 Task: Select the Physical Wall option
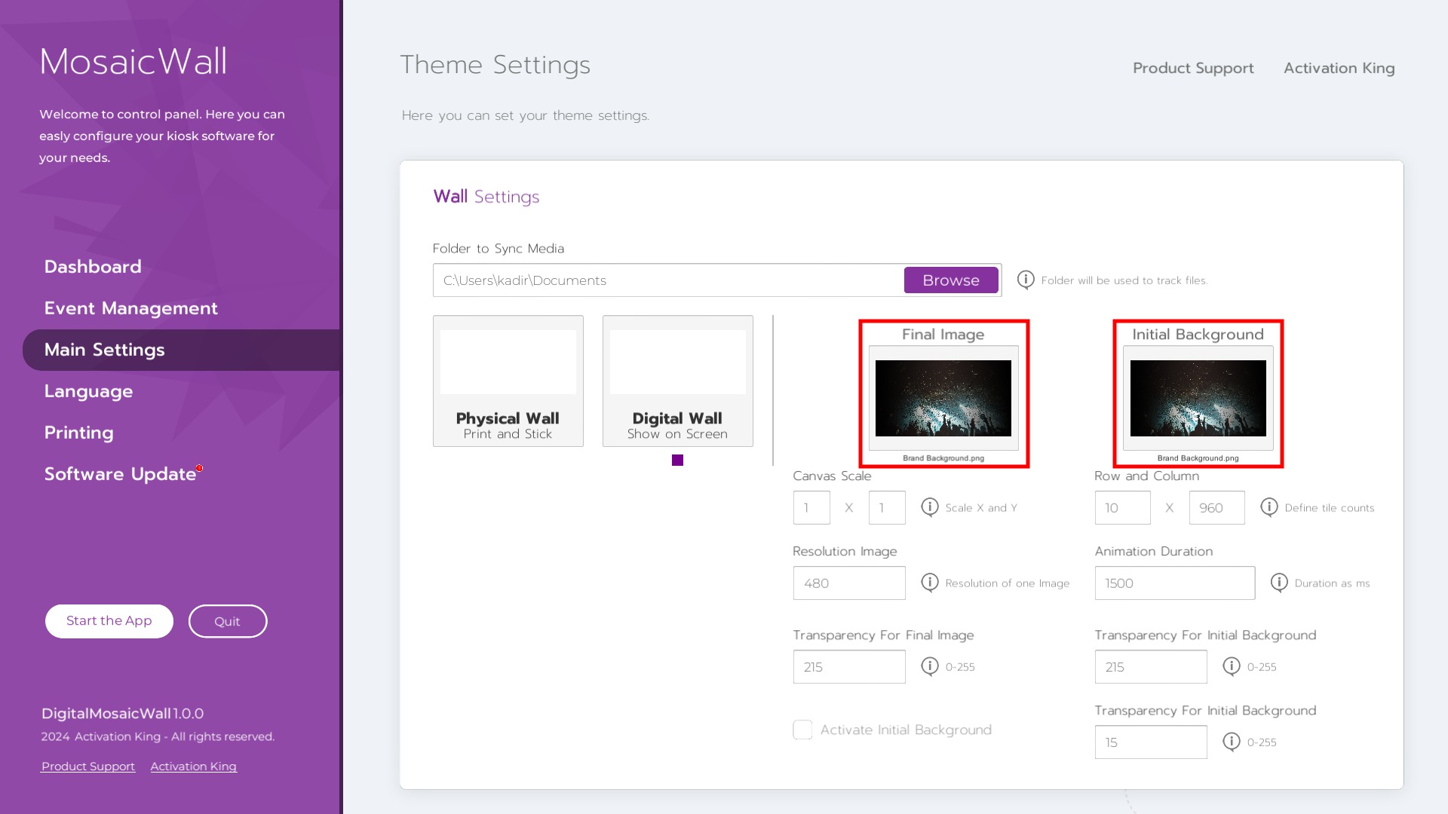(508, 381)
